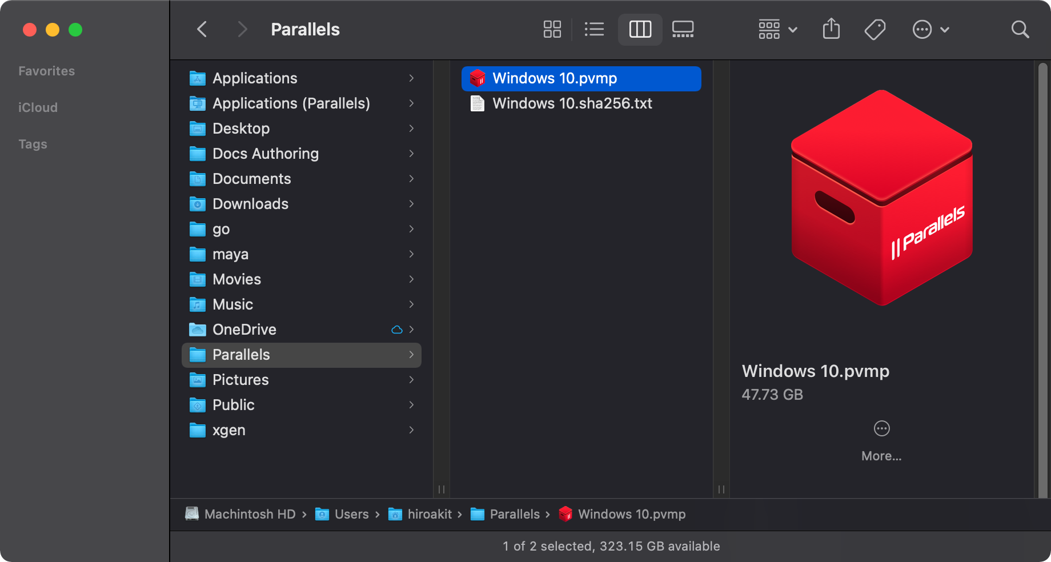Click Machintosh HD in the path bar
Viewport: 1051px width, 562px height.
coord(250,514)
